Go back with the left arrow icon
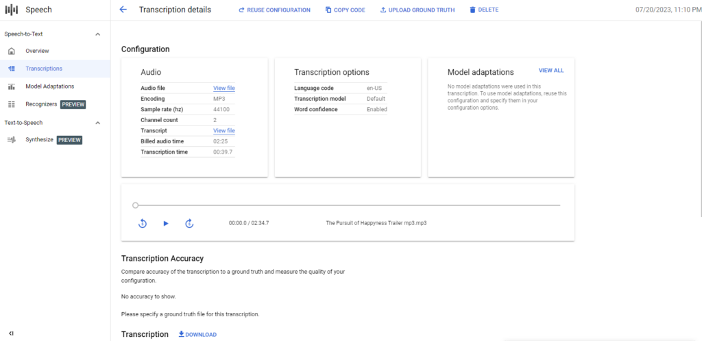702x341 pixels. click(123, 10)
